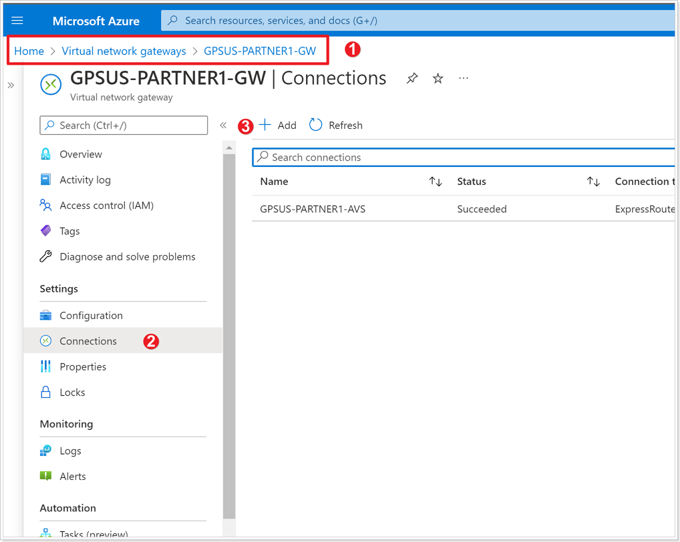Screen dimensions: 680x542
Task: Open the hamburger portal menu
Action: point(17,21)
